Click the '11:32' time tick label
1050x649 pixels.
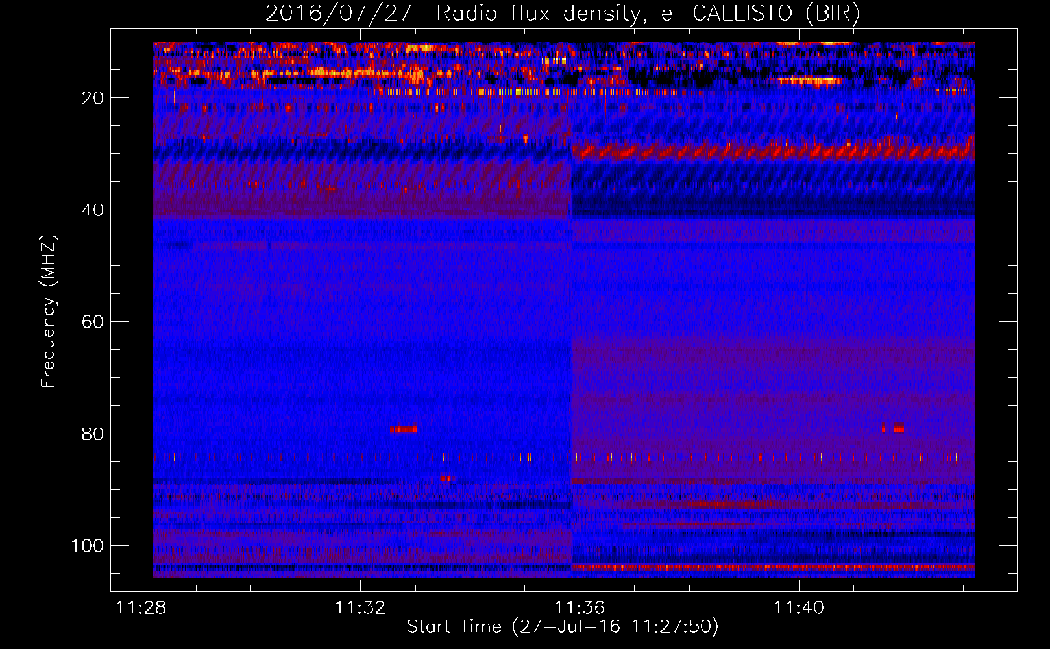point(360,608)
